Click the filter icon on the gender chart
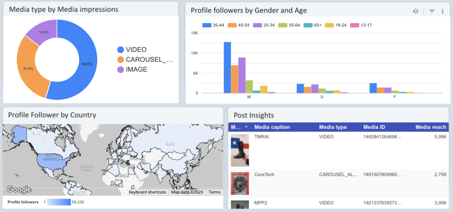 [432, 12]
